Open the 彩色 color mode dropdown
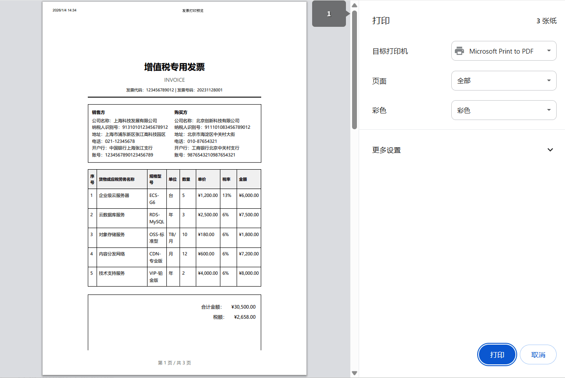The image size is (565, 378). point(504,110)
